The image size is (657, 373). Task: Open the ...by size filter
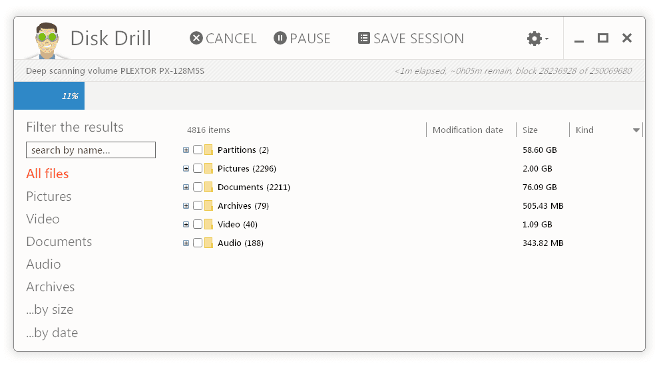tap(50, 310)
